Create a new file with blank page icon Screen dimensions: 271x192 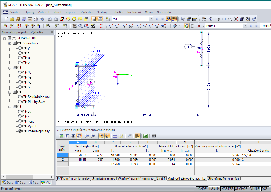click(x=6, y=19)
